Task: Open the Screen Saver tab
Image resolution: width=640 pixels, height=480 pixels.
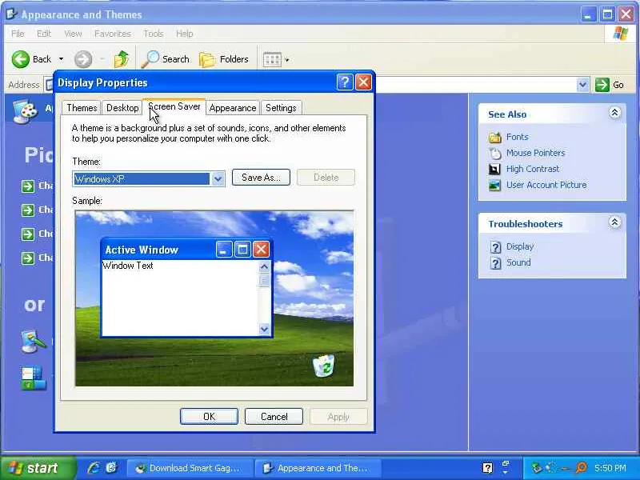Action: (174, 107)
